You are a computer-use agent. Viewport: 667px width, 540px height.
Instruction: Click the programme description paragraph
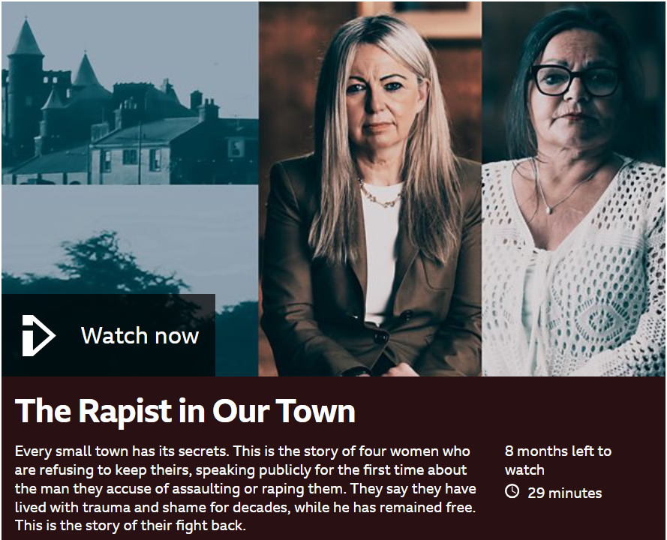245,487
